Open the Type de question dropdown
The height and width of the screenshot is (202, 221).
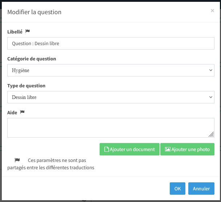111,97
